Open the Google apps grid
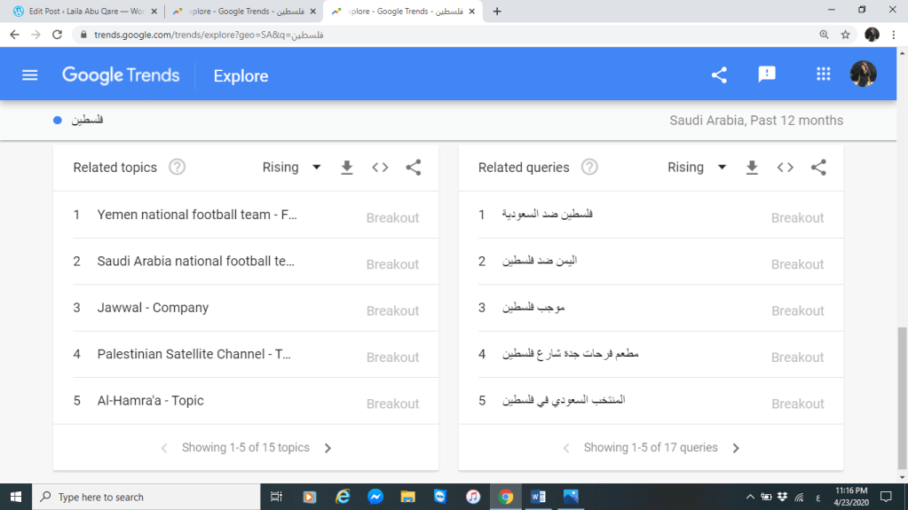 (x=823, y=75)
